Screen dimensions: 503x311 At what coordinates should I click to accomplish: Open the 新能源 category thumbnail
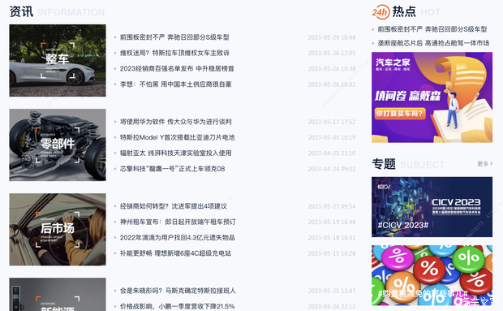(x=58, y=294)
